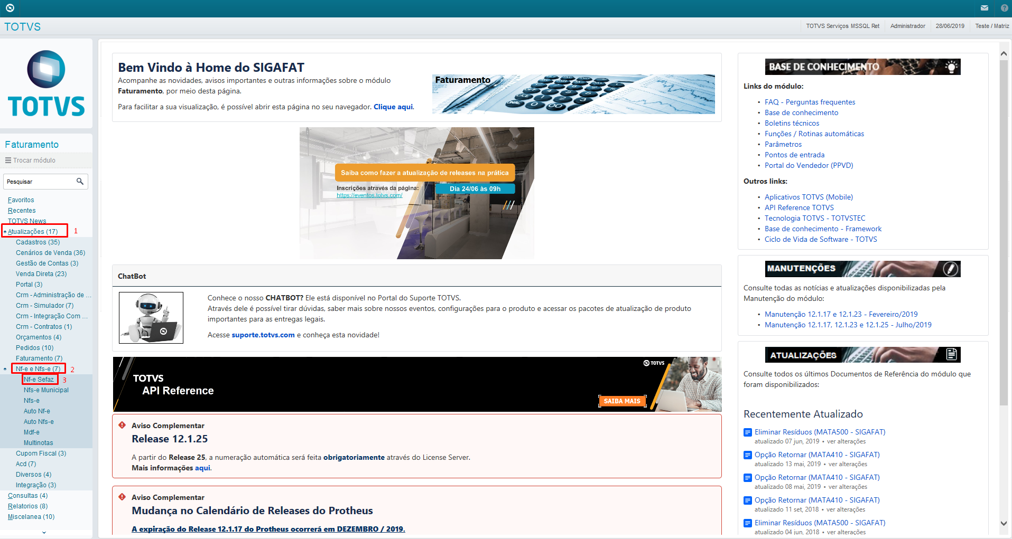Click the scroll-up arrow of page scrollbar
The image size is (1012, 539).
pos(1004,53)
